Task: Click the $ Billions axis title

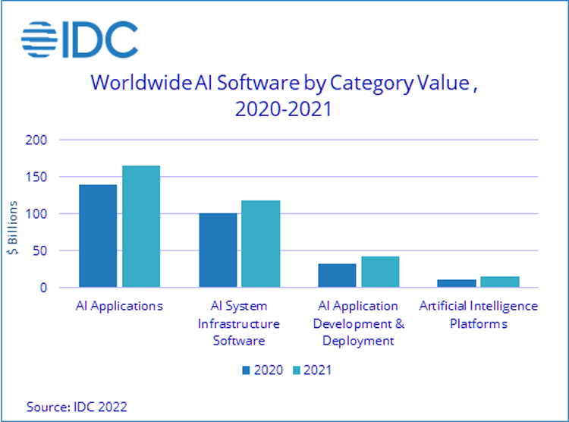Action: pyautogui.click(x=14, y=228)
